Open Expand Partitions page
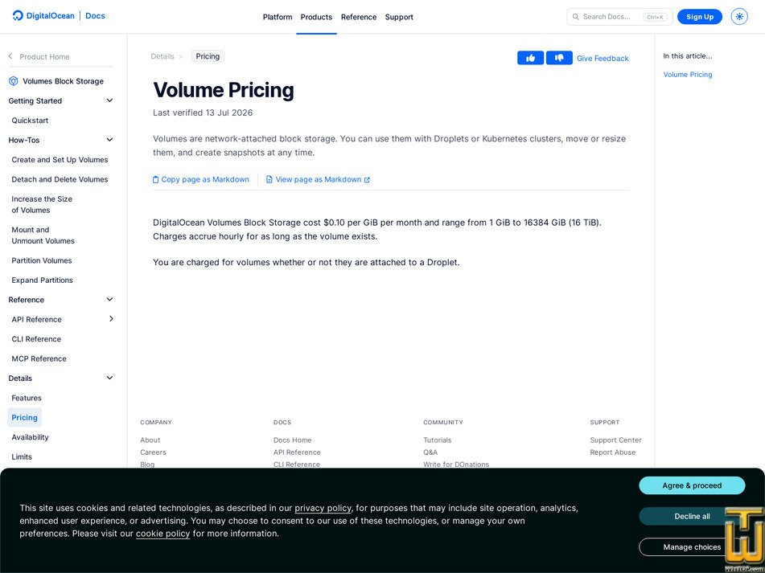This screenshot has width=765, height=573. (x=42, y=280)
